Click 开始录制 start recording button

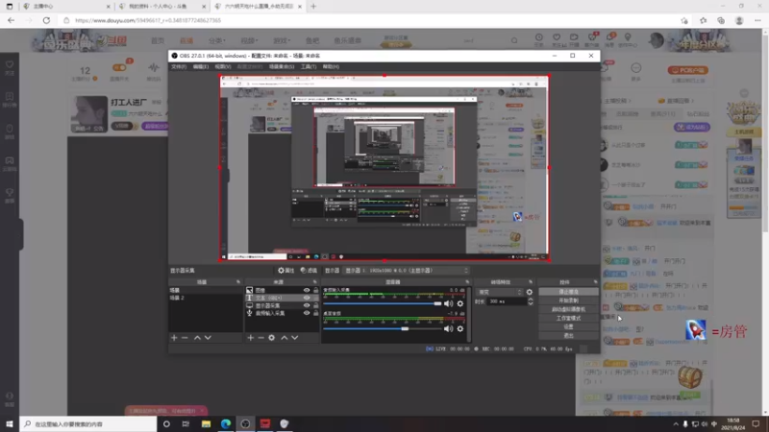click(568, 300)
